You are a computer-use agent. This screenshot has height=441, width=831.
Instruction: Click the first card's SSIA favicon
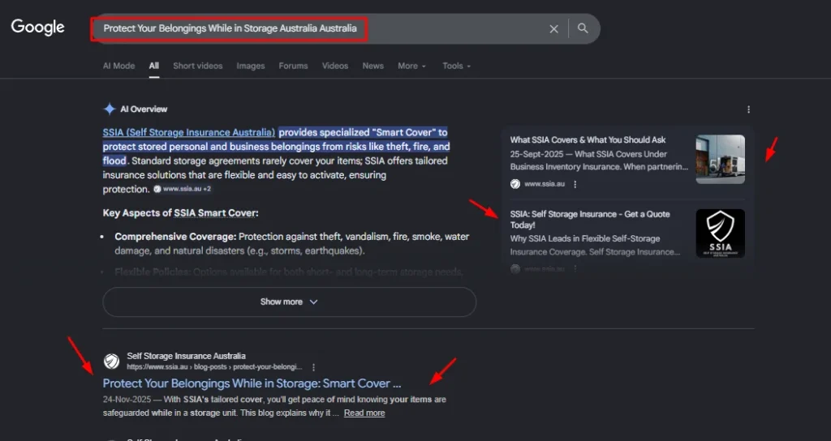[515, 184]
